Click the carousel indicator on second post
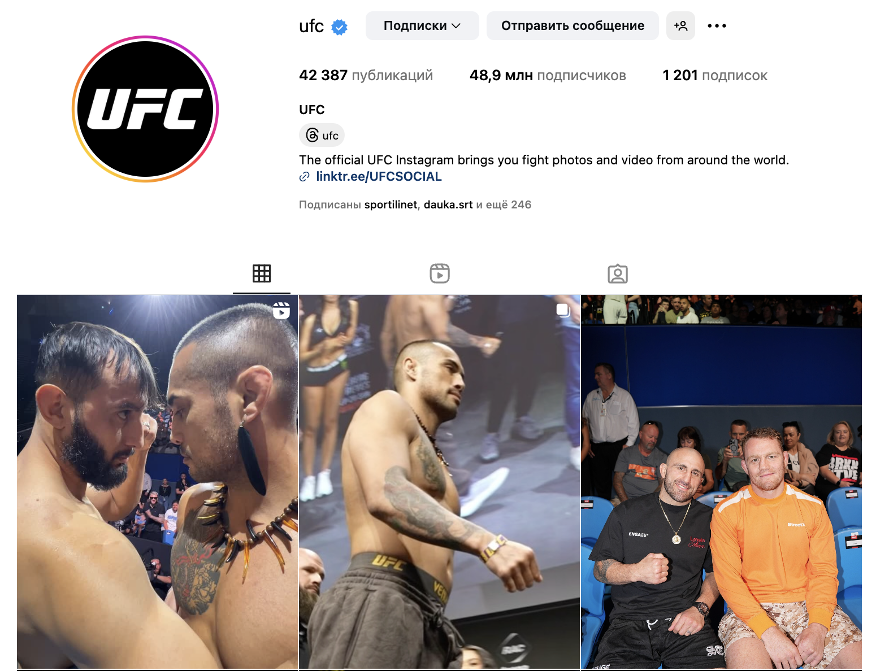This screenshot has width=876, height=671. (563, 310)
